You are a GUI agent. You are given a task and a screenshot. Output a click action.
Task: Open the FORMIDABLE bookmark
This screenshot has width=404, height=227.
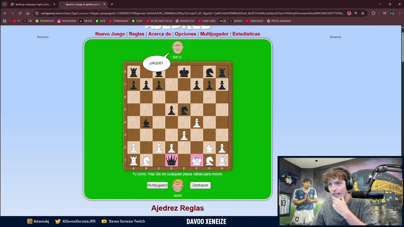point(119,21)
